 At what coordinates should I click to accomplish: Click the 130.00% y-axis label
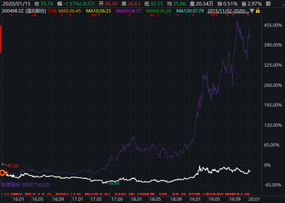coord(273,125)
